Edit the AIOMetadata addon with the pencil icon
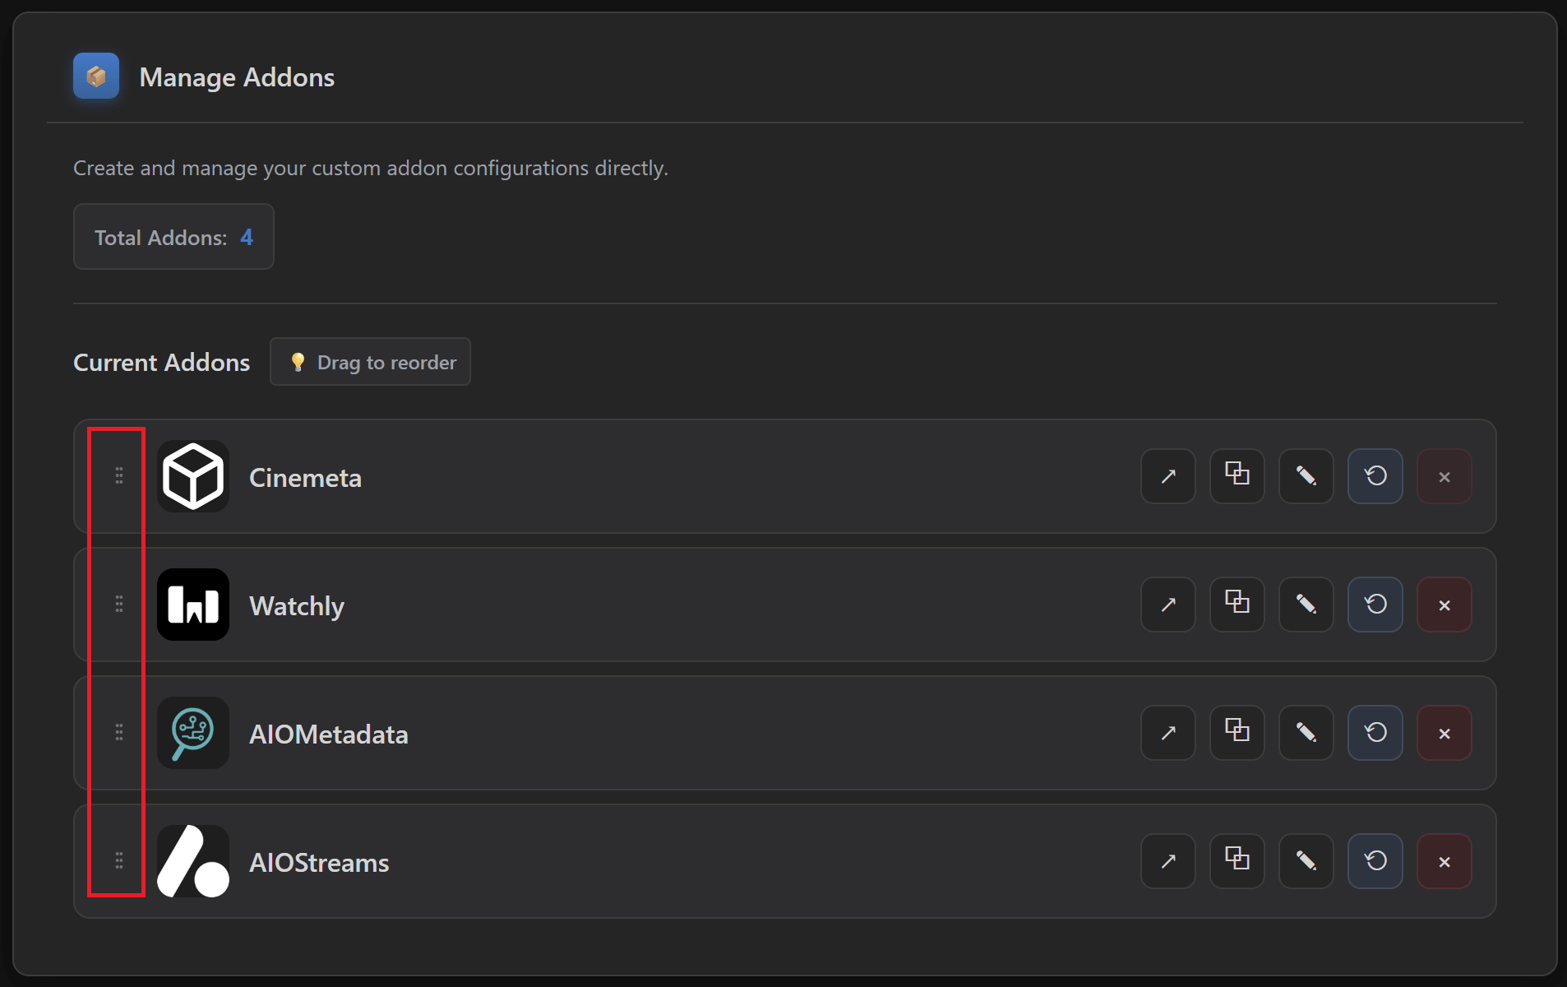The height and width of the screenshot is (987, 1567). pos(1306,733)
